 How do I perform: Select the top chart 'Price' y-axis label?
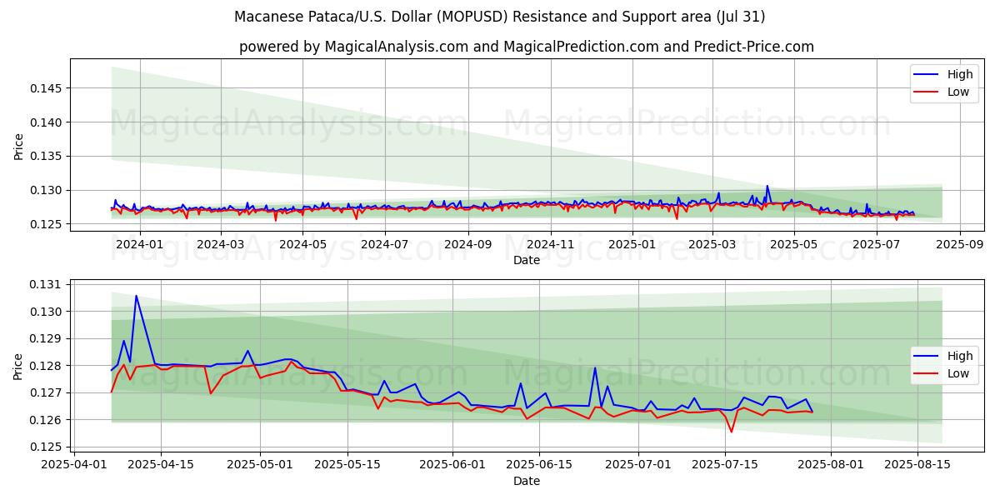(x=19, y=145)
